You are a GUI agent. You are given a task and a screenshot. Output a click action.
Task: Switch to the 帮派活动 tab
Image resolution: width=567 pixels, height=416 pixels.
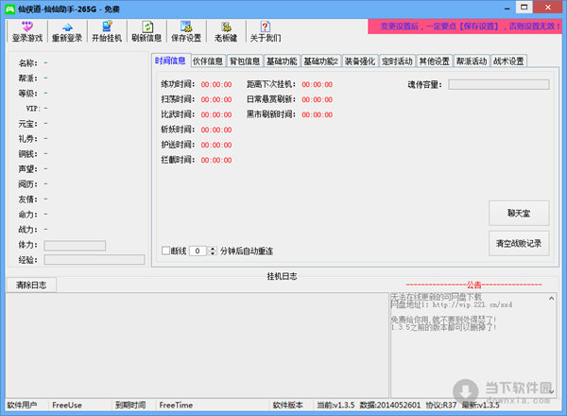click(x=472, y=61)
